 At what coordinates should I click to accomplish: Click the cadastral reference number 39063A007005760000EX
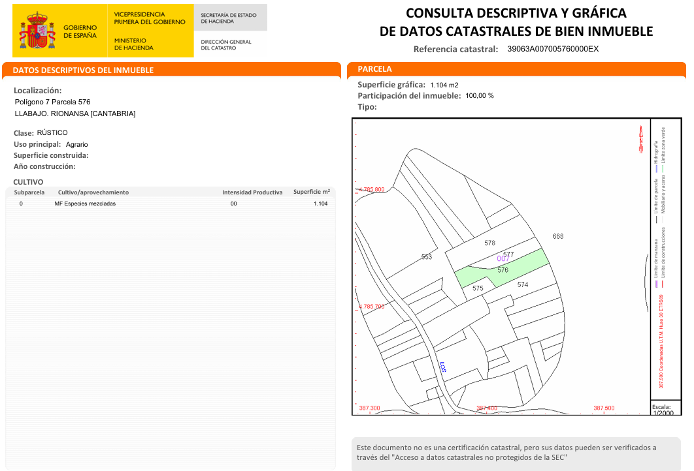pos(553,49)
